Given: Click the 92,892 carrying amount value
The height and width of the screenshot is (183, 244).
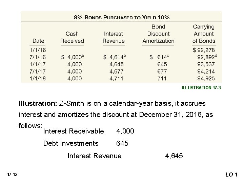Looking at the screenshot, I should click(x=206, y=57).
